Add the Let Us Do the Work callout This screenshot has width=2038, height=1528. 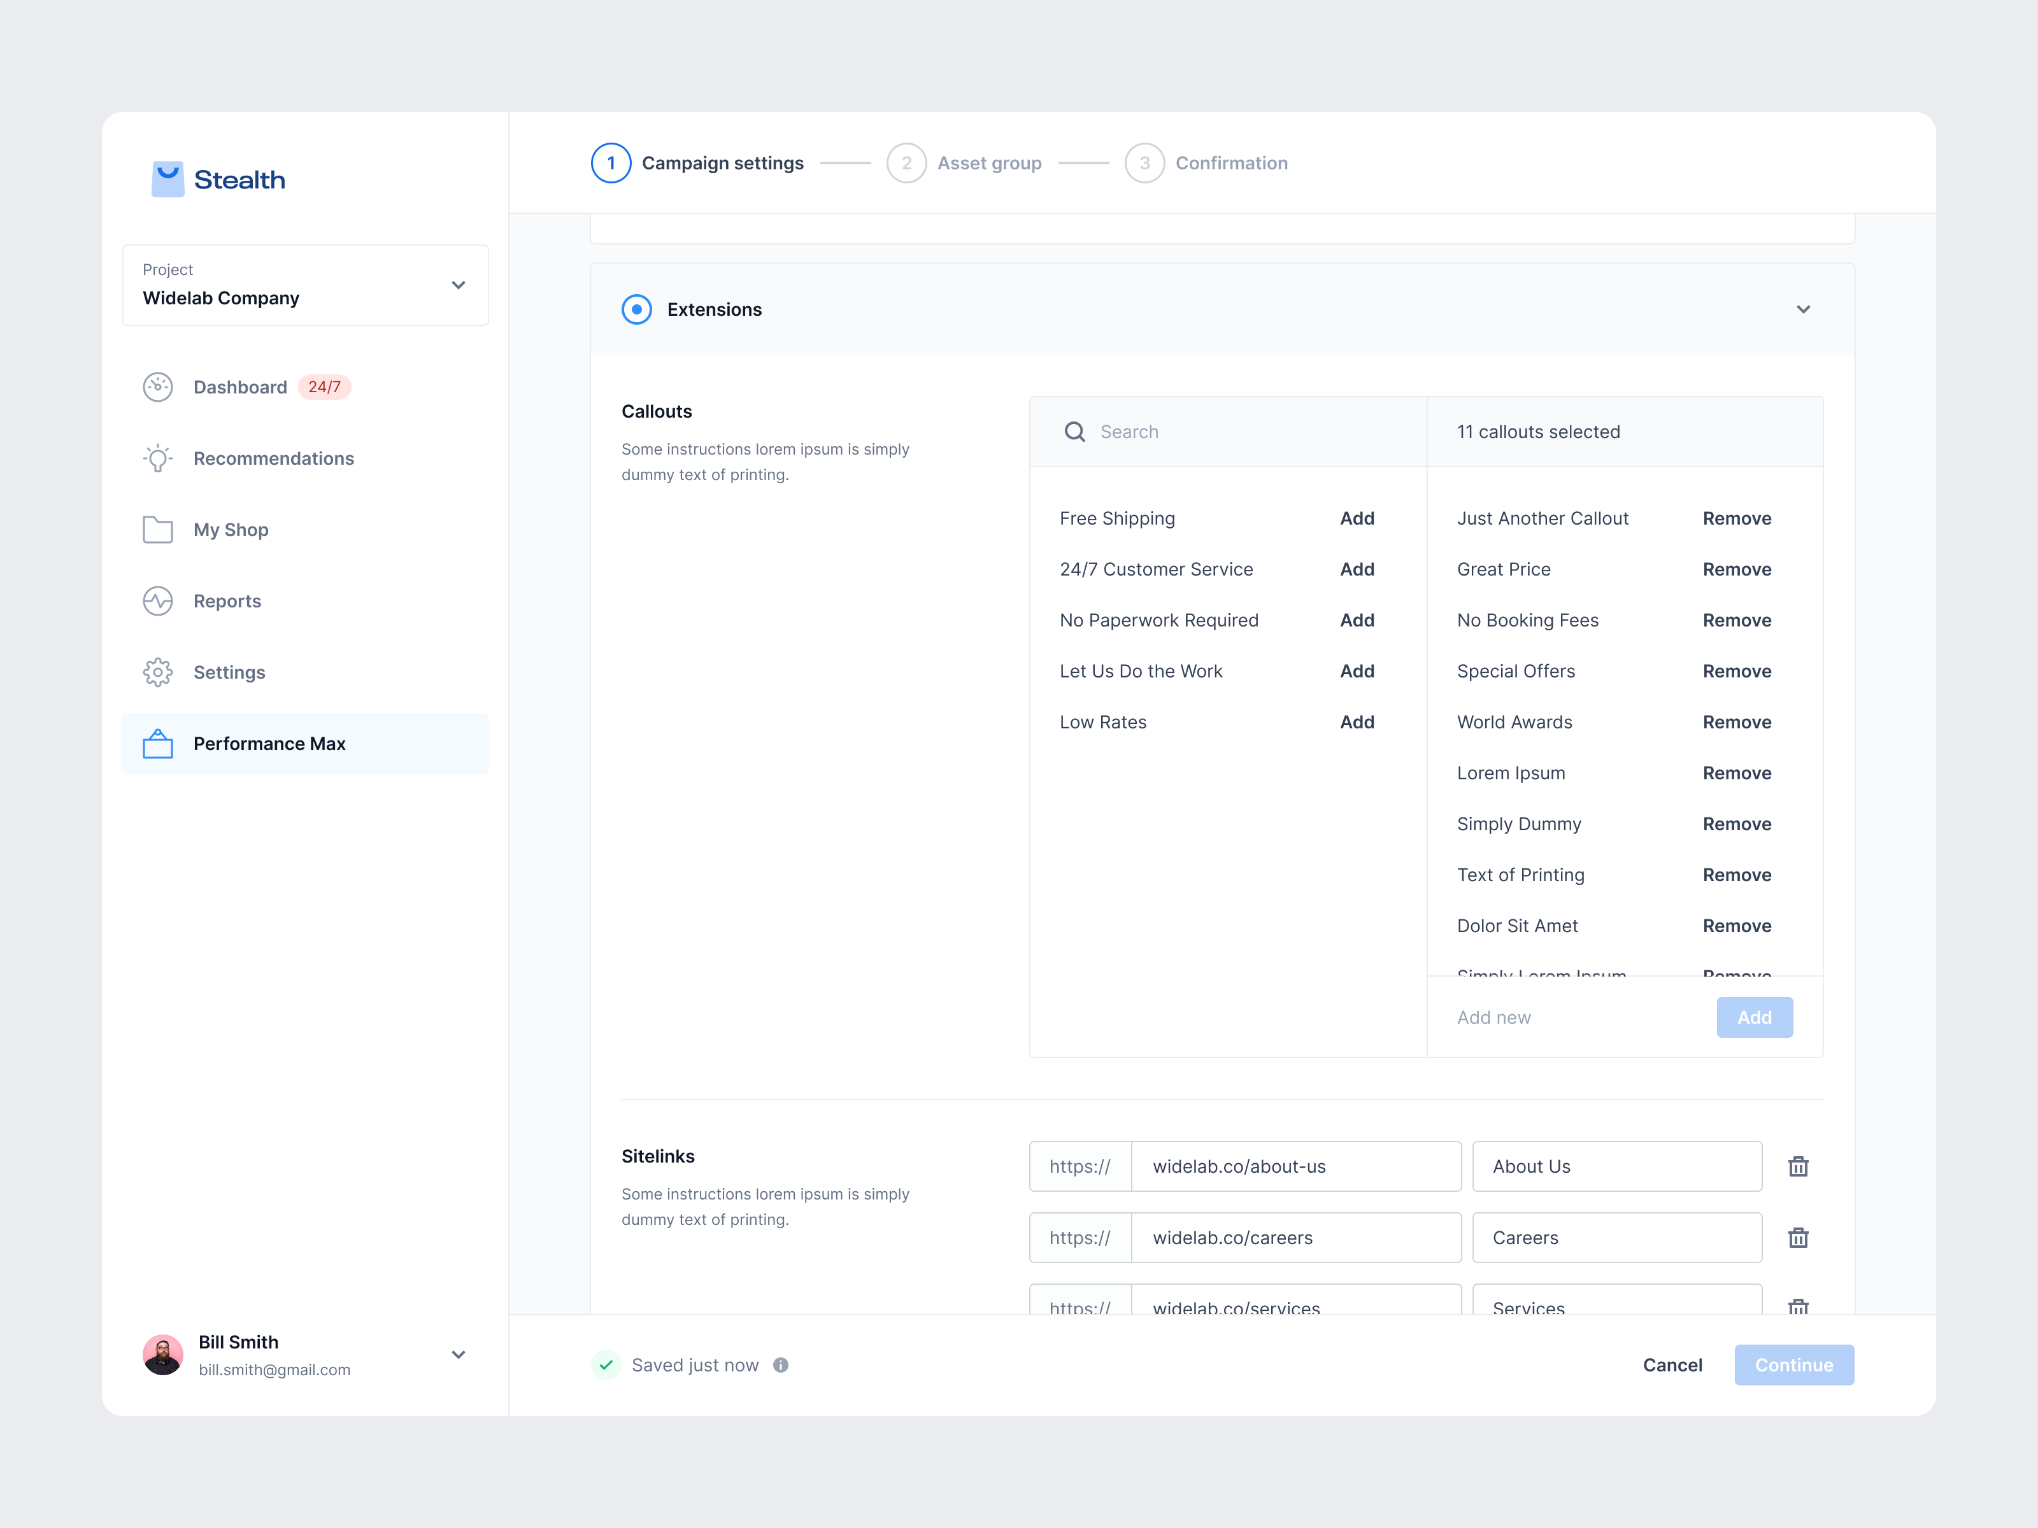(1356, 672)
